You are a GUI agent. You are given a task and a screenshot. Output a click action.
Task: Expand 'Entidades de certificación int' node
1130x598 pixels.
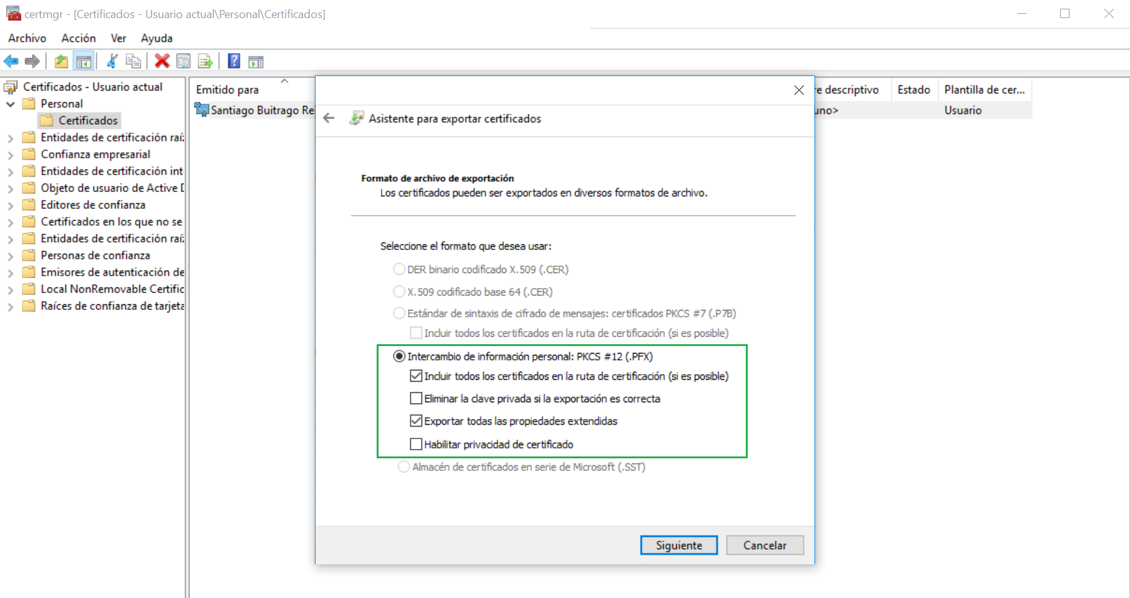click(x=11, y=171)
